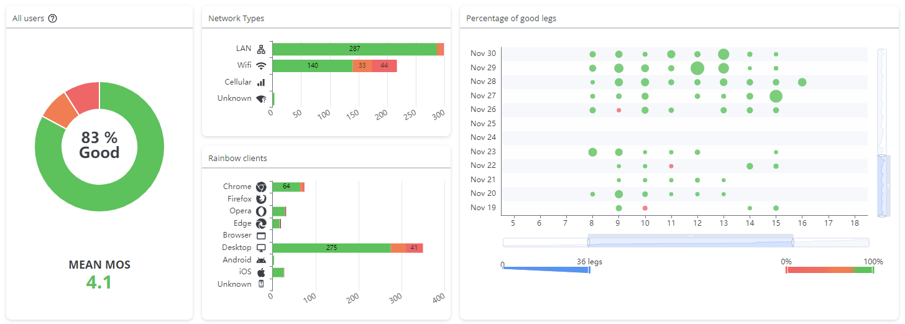Click the LAN network icon
This screenshot has width=905, height=324.
coord(261,49)
